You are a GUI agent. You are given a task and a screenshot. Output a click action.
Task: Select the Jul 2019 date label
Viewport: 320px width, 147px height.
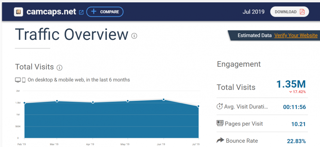point(253,12)
